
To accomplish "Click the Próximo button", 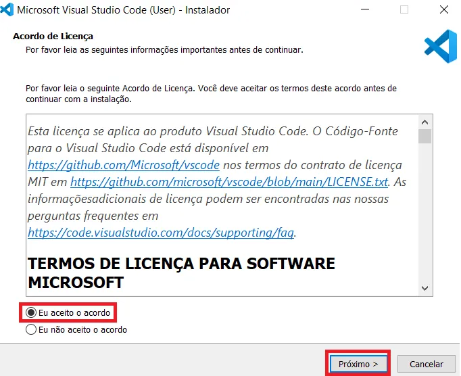I will click(x=358, y=364).
